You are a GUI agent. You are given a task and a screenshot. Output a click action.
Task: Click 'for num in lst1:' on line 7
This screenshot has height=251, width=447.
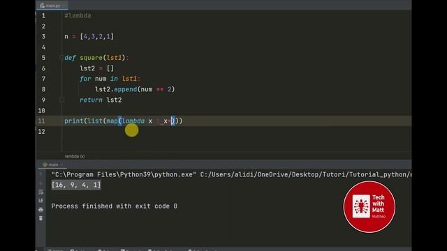point(110,79)
